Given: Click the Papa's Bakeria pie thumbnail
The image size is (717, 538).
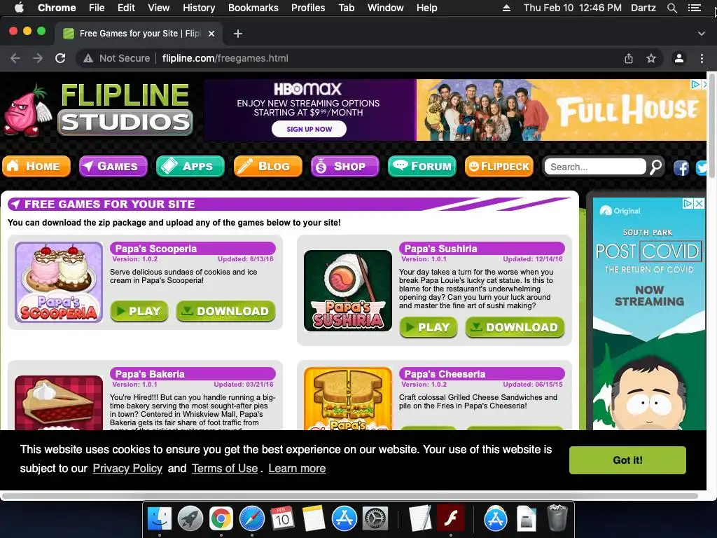Looking at the screenshot, I should (x=59, y=403).
